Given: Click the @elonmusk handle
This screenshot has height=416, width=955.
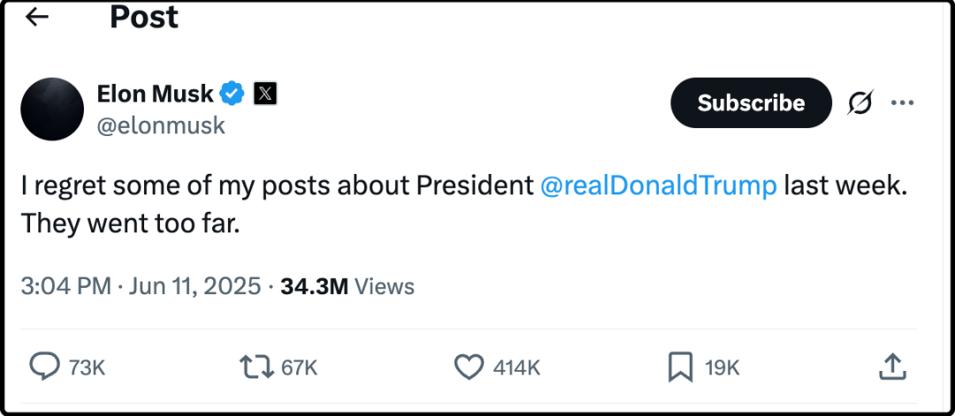Looking at the screenshot, I should (160, 125).
